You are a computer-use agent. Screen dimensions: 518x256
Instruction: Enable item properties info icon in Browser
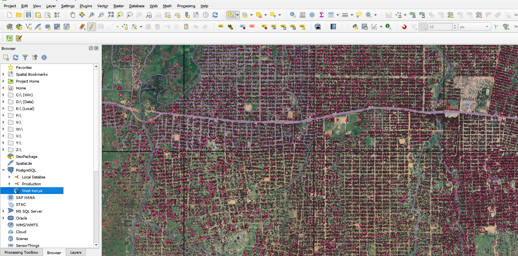pos(44,57)
